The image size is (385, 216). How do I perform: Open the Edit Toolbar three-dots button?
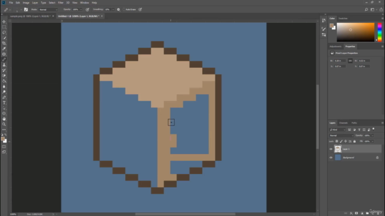pos(4,130)
